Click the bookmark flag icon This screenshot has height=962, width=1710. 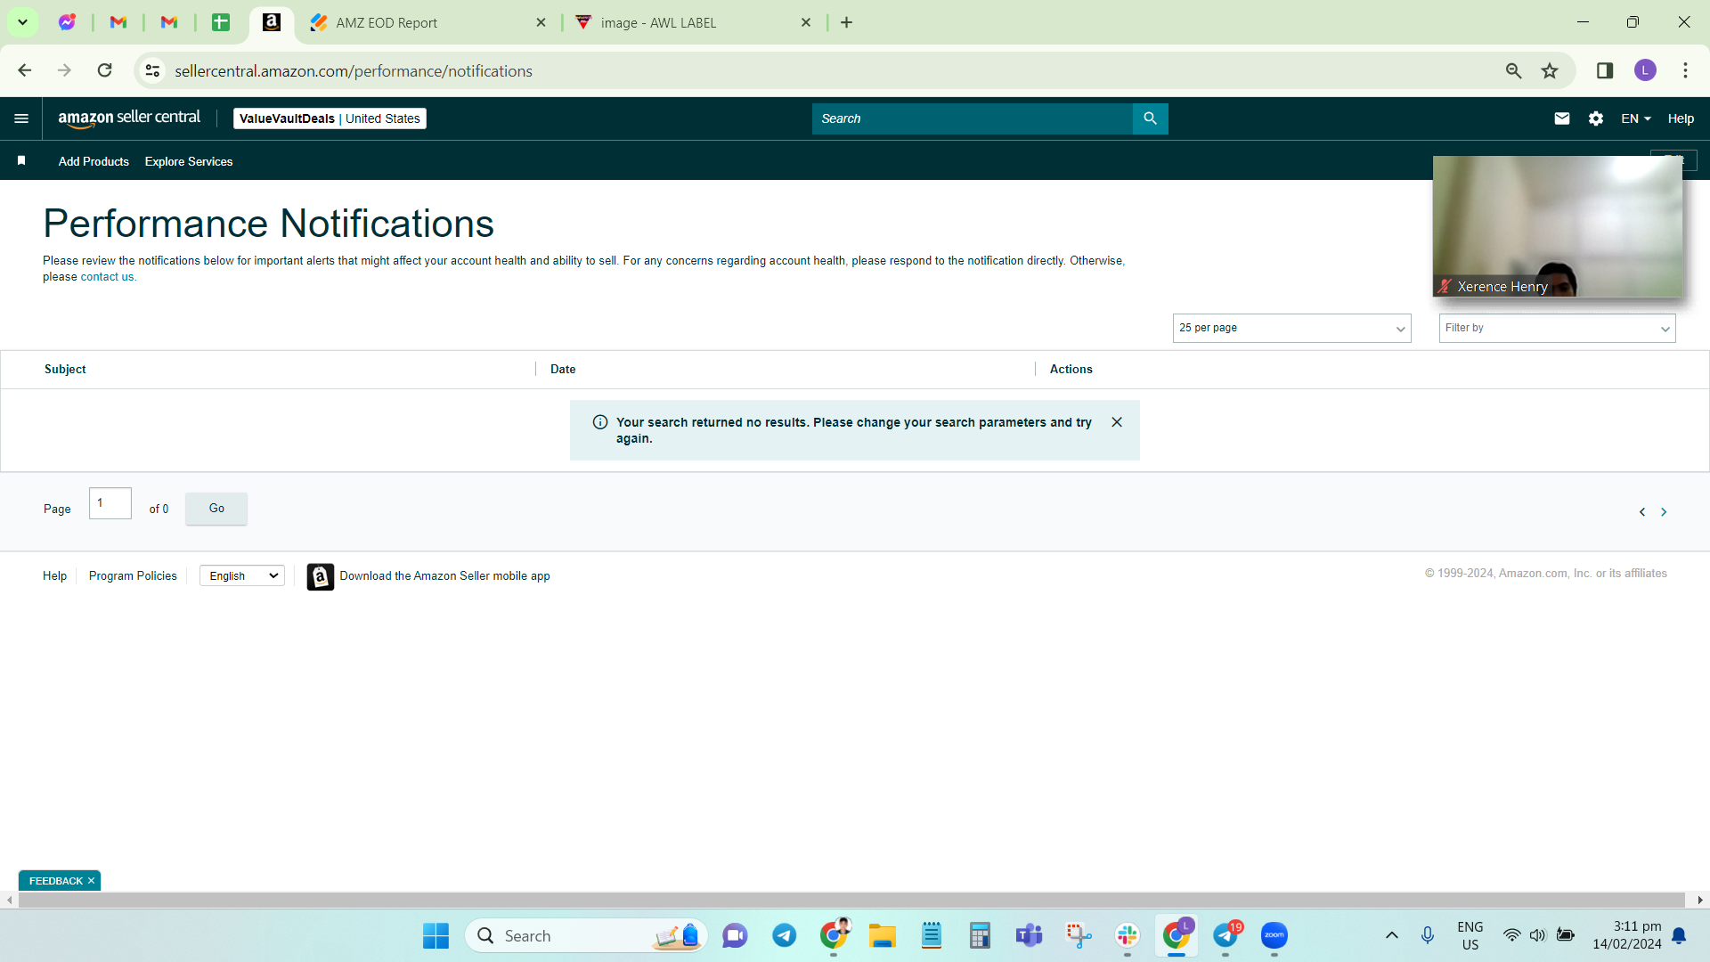[x=21, y=161]
